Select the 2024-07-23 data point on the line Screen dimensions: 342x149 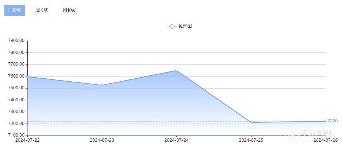pyautogui.click(x=102, y=85)
